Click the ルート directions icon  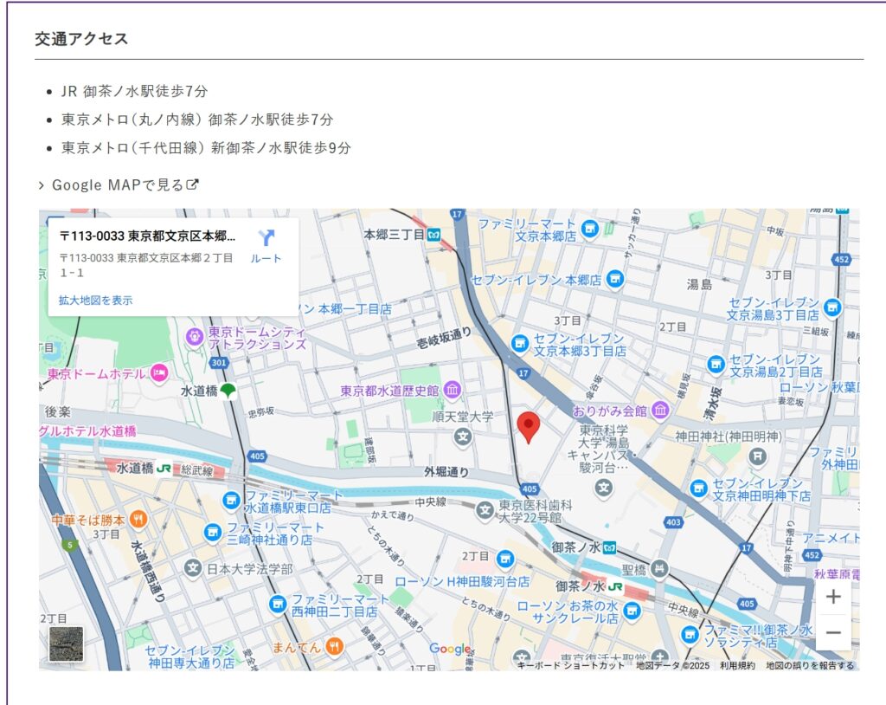266,237
